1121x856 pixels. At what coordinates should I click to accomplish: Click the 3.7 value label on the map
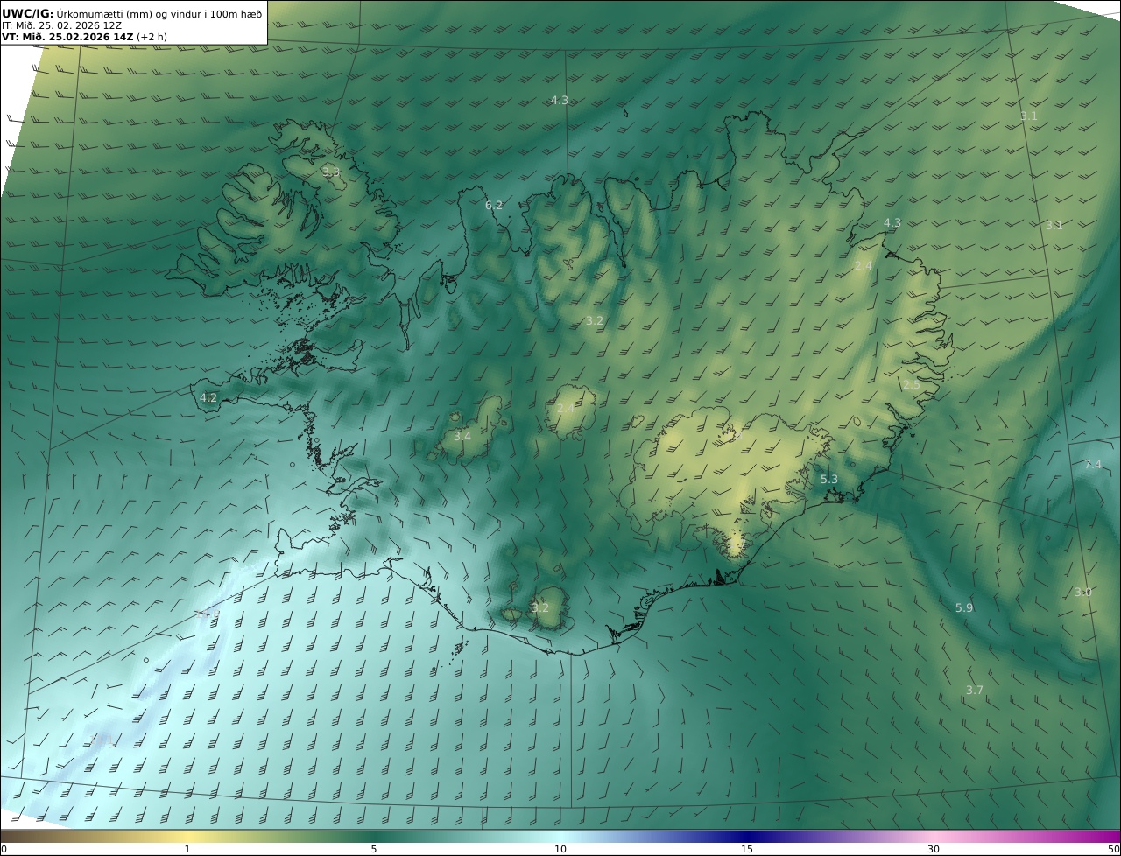[974, 691]
